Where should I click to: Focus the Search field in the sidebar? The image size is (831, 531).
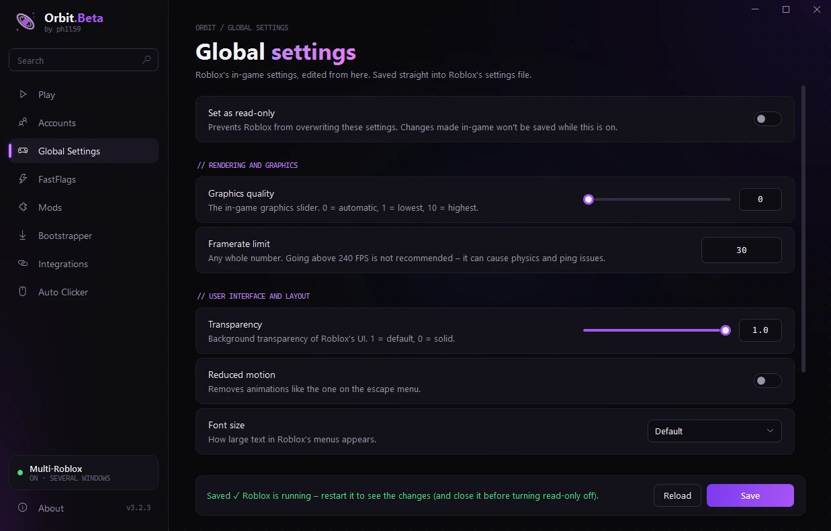click(x=83, y=60)
